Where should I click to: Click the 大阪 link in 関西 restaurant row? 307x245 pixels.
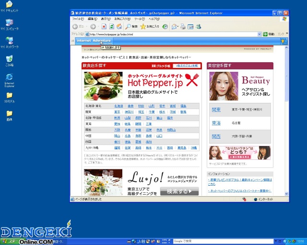[x=117, y=130]
